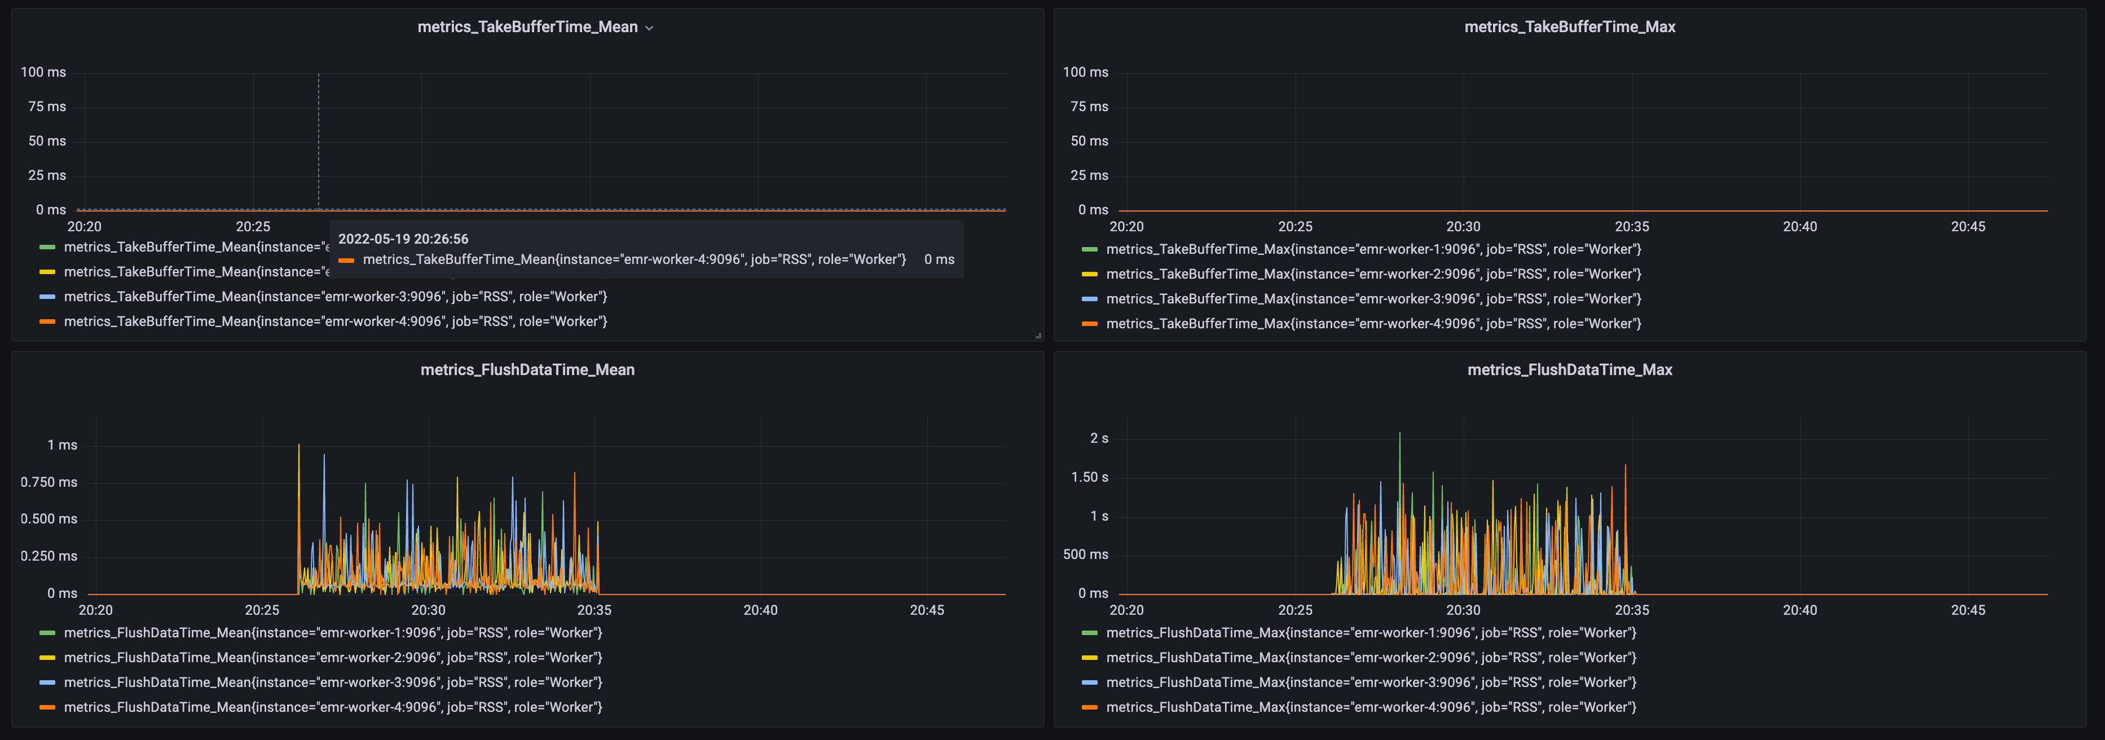
Task: Click the '0.750 ms' y-axis label in FlushDataTime_Mean
Action: click(x=49, y=483)
